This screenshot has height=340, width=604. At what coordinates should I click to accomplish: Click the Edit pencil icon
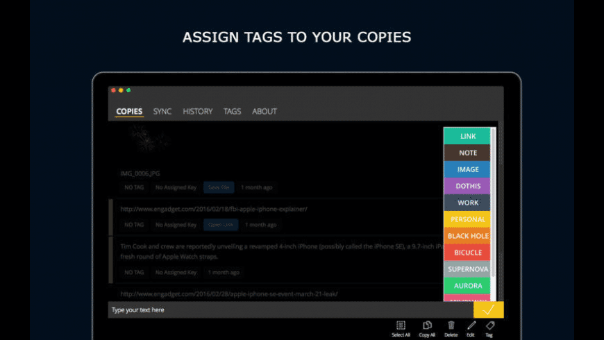click(471, 325)
